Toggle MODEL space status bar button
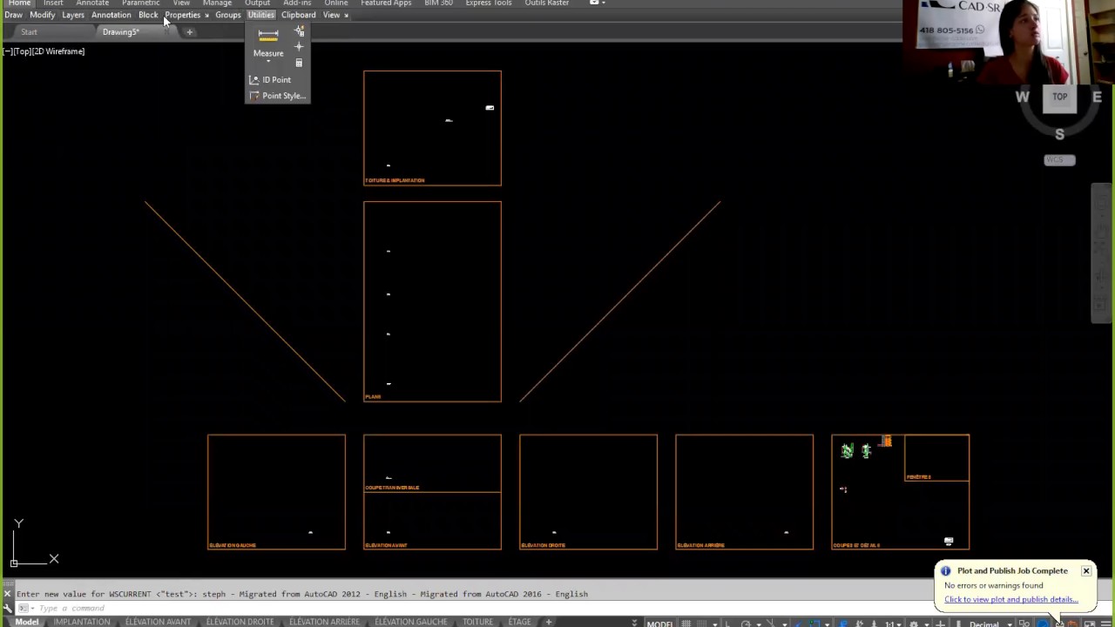The width and height of the screenshot is (1115, 627). coord(659,624)
